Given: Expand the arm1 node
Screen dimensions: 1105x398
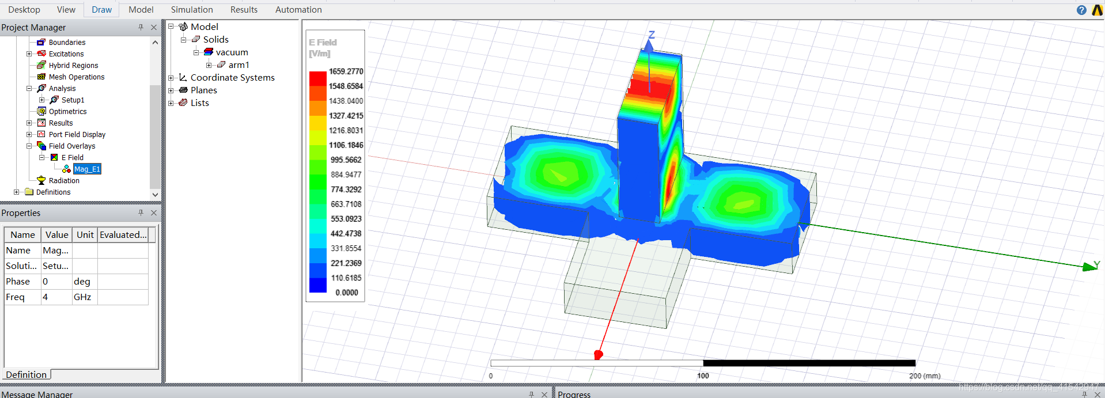Looking at the screenshot, I should tap(209, 65).
